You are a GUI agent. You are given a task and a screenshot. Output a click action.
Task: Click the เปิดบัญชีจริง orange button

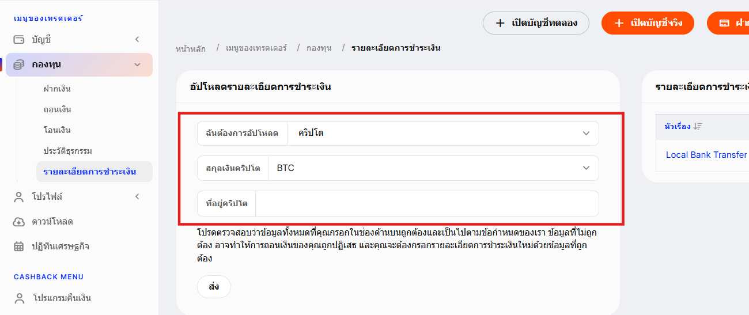point(648,23)
